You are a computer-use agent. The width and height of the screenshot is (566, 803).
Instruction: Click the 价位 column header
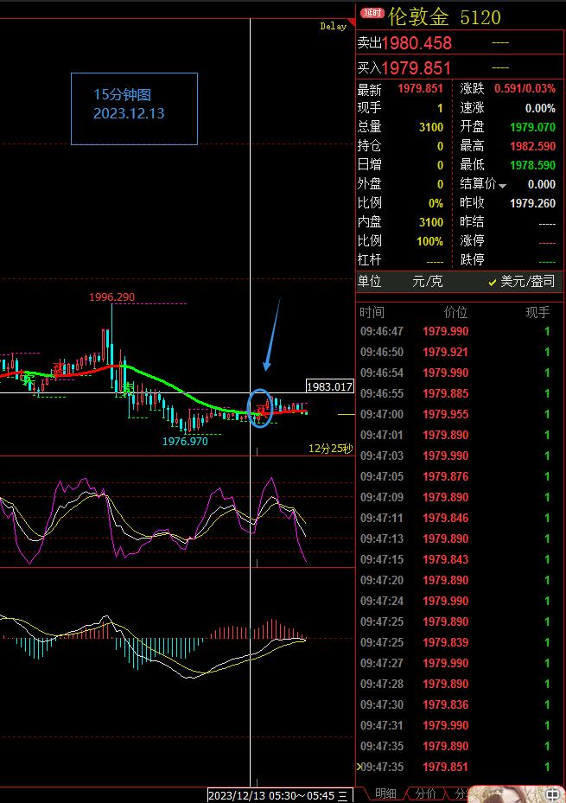tap(455, 312)
